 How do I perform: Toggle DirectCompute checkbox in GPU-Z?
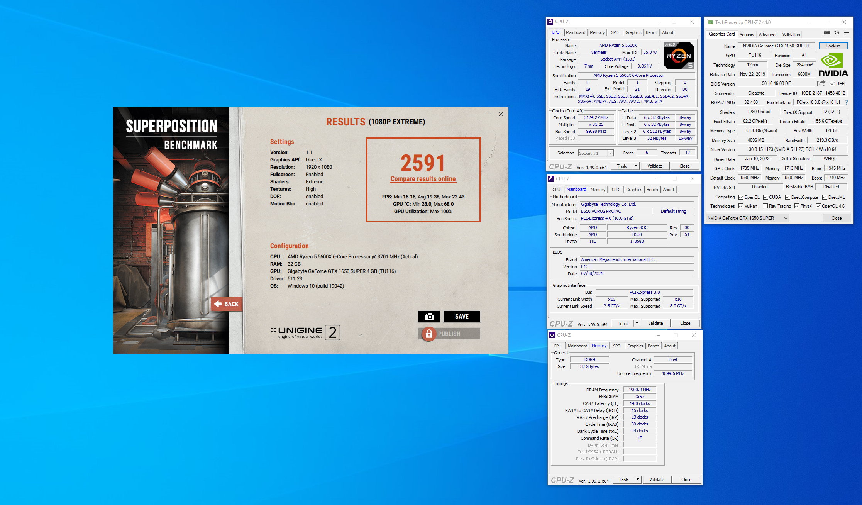[x=788, y=197]
